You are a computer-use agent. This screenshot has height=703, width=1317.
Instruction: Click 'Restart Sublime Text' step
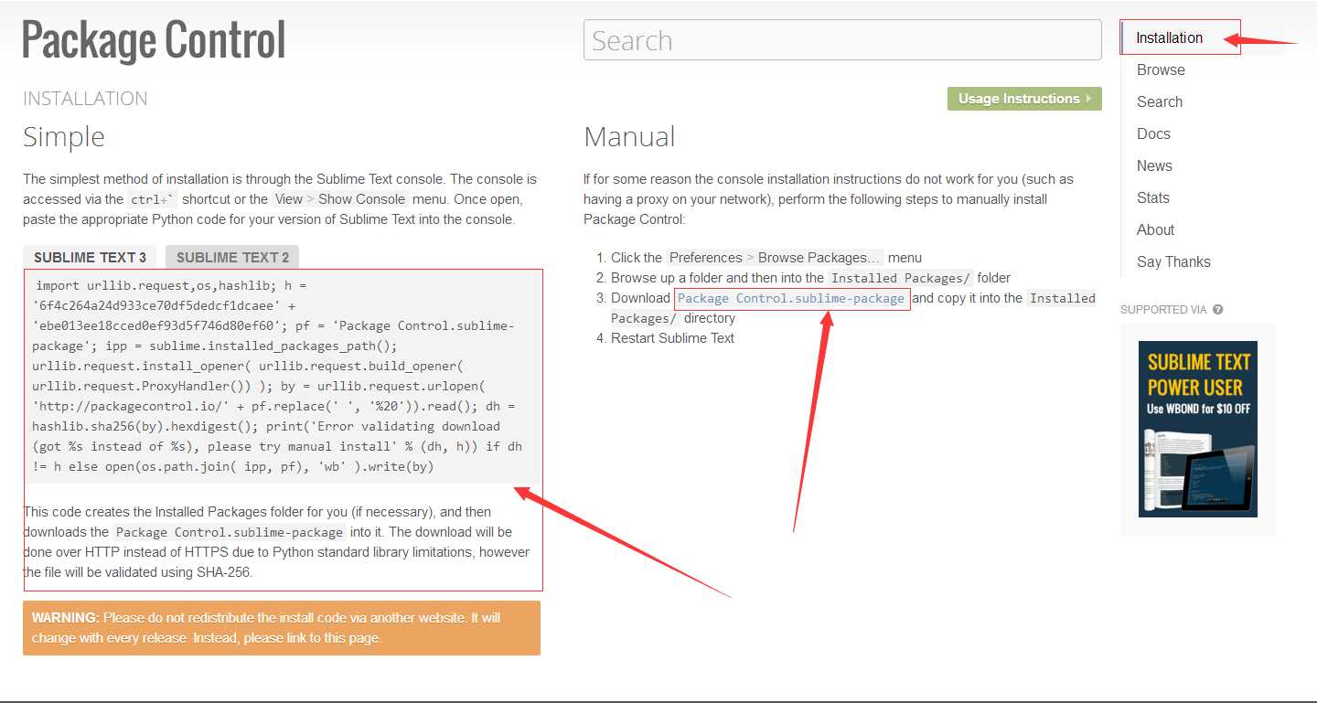click(x=672, y=338)
